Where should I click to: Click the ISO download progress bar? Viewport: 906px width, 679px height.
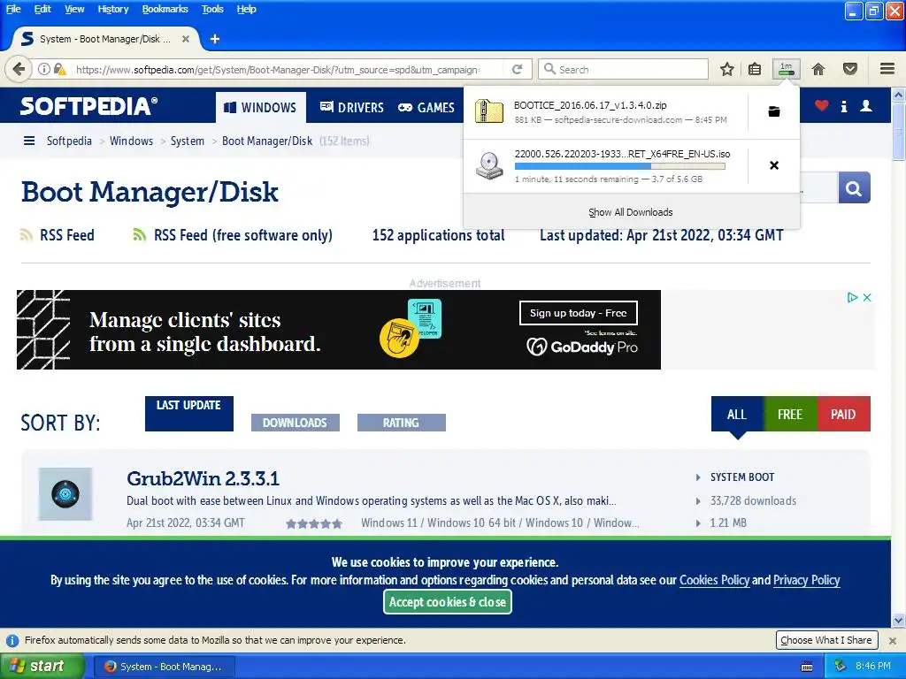pos(620,166)
